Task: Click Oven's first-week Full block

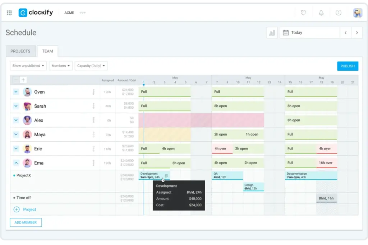Action: click(x=165, y=92)
